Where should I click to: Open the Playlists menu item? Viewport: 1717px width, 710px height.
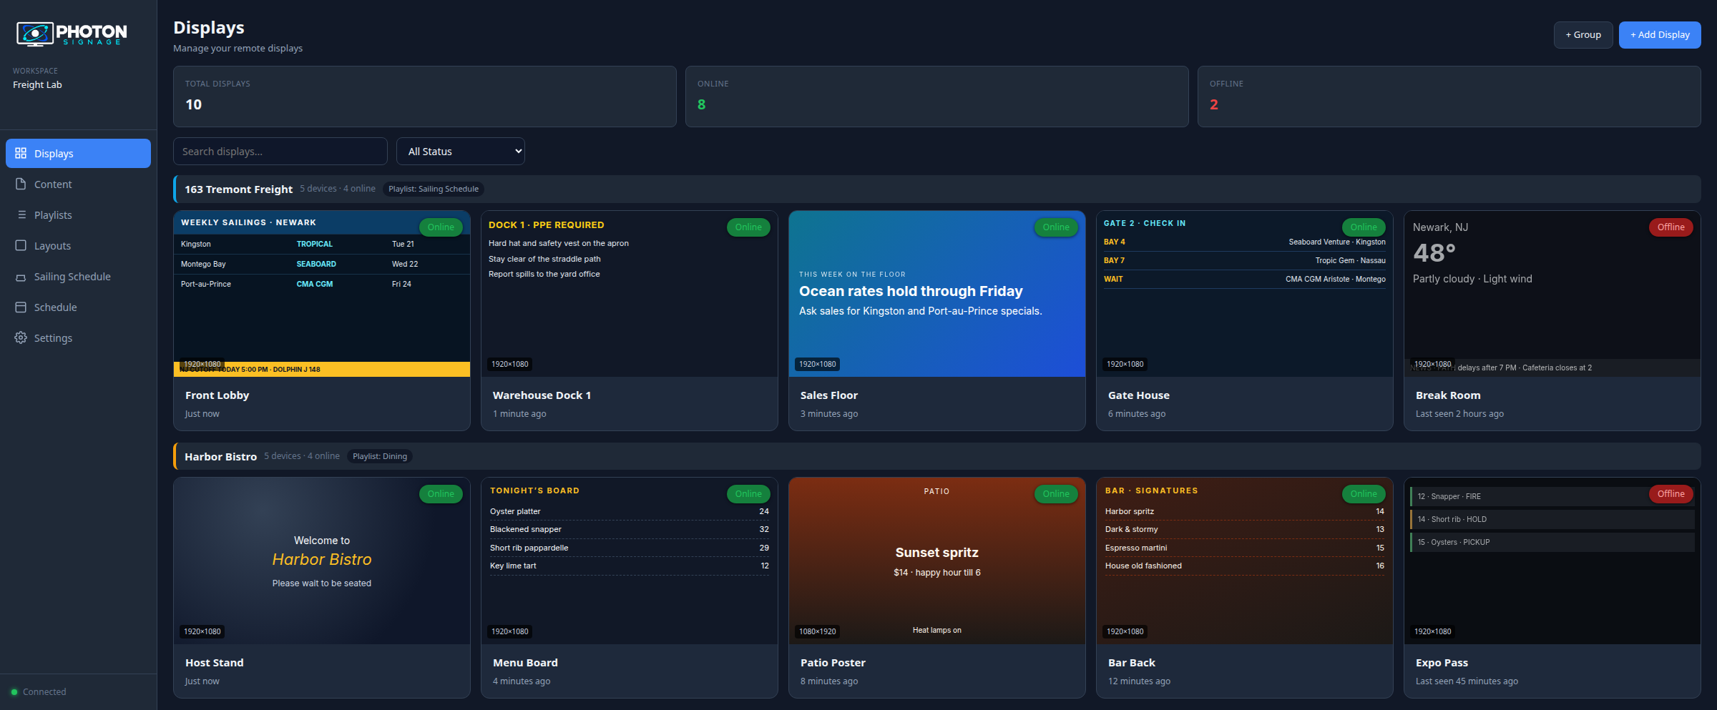point(78,215)
